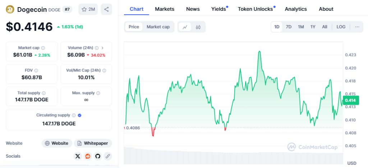Open the chart more options ellipsis
Screen dimensions: 368x168
click(357, 27)
